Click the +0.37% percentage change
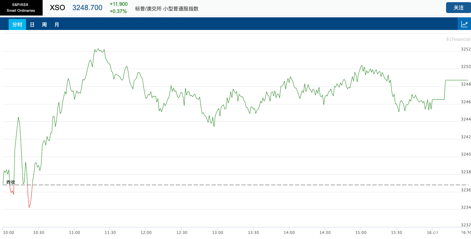Image resolution: width=471 pixels, height=239 pixels. click(x=118, y=11)
